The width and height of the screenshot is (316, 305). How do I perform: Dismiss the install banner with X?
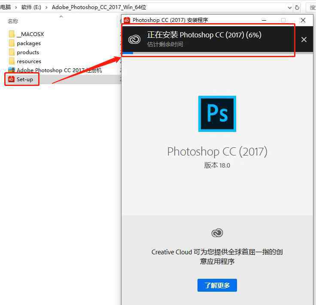tap(304, 40)
